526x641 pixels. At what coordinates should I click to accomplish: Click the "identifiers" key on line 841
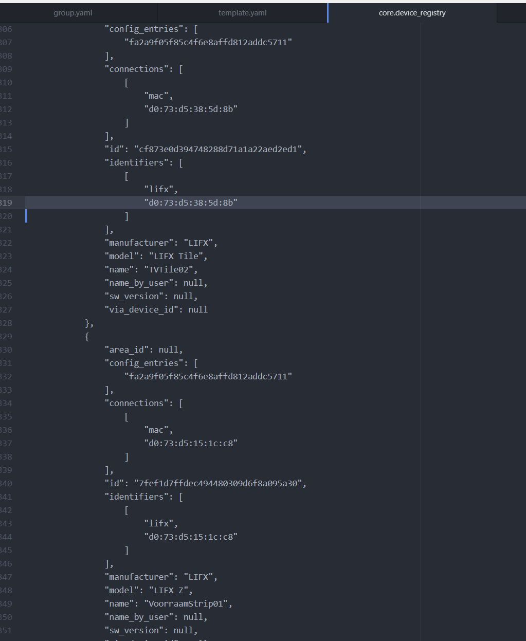tap(137, 497)
